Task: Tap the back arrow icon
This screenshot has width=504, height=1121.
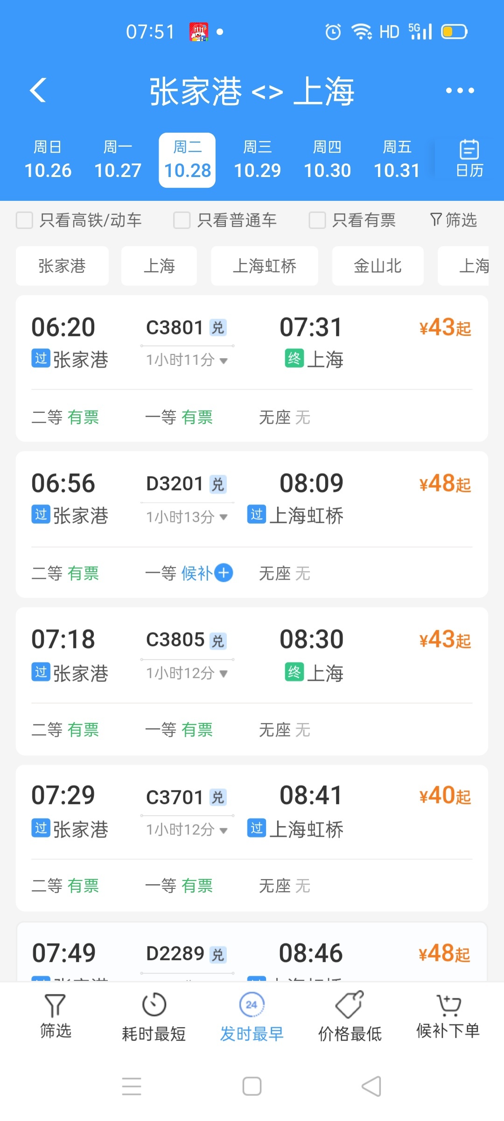Action: tap(38, 90)
